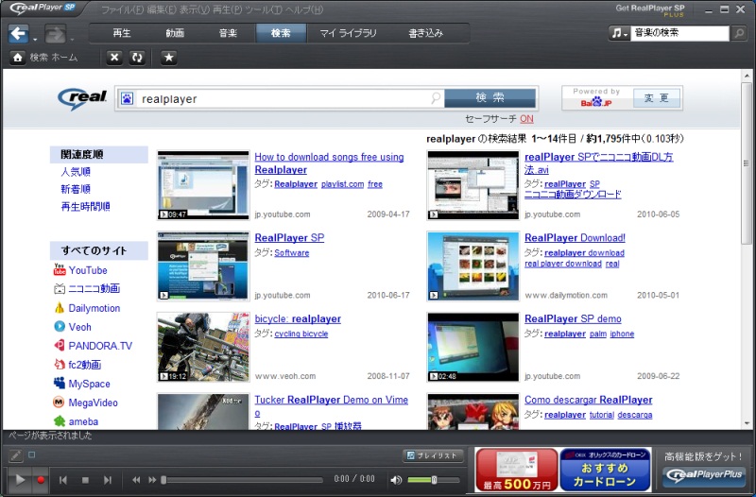
Task: Click the 検索 ホーム home icon
Action: click(18, 58)
